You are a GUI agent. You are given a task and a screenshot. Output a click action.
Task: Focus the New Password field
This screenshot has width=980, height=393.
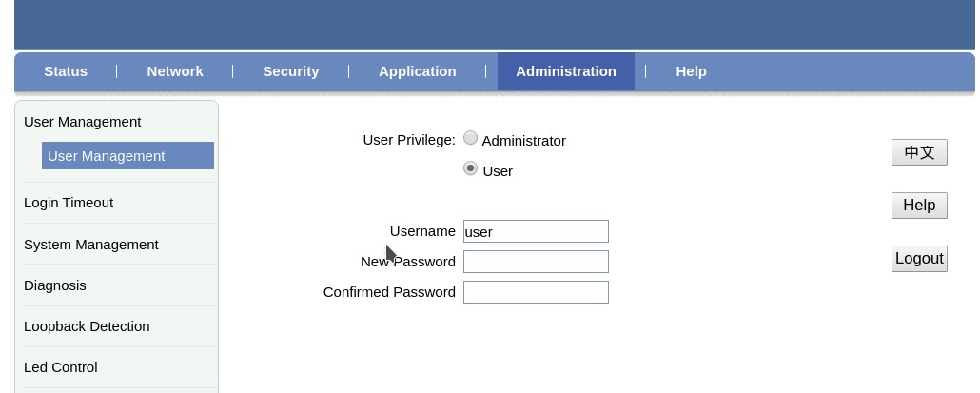pos(536,262)
